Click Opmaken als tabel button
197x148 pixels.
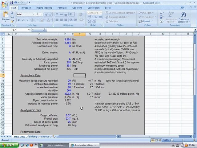click(116, 17)
